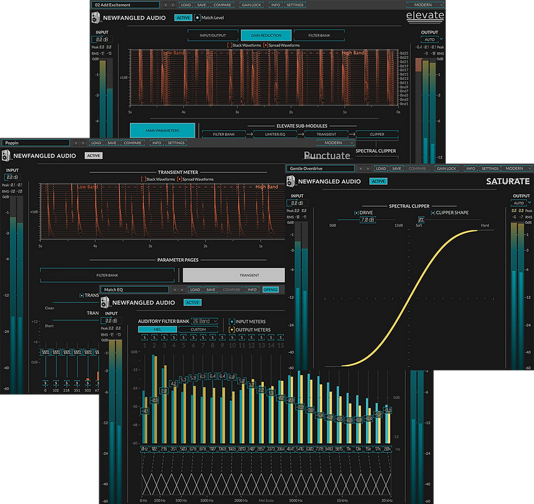Toggle the ACTIVE button in Saturate
This screenshot has height=504, width=534.
(379, 182)
